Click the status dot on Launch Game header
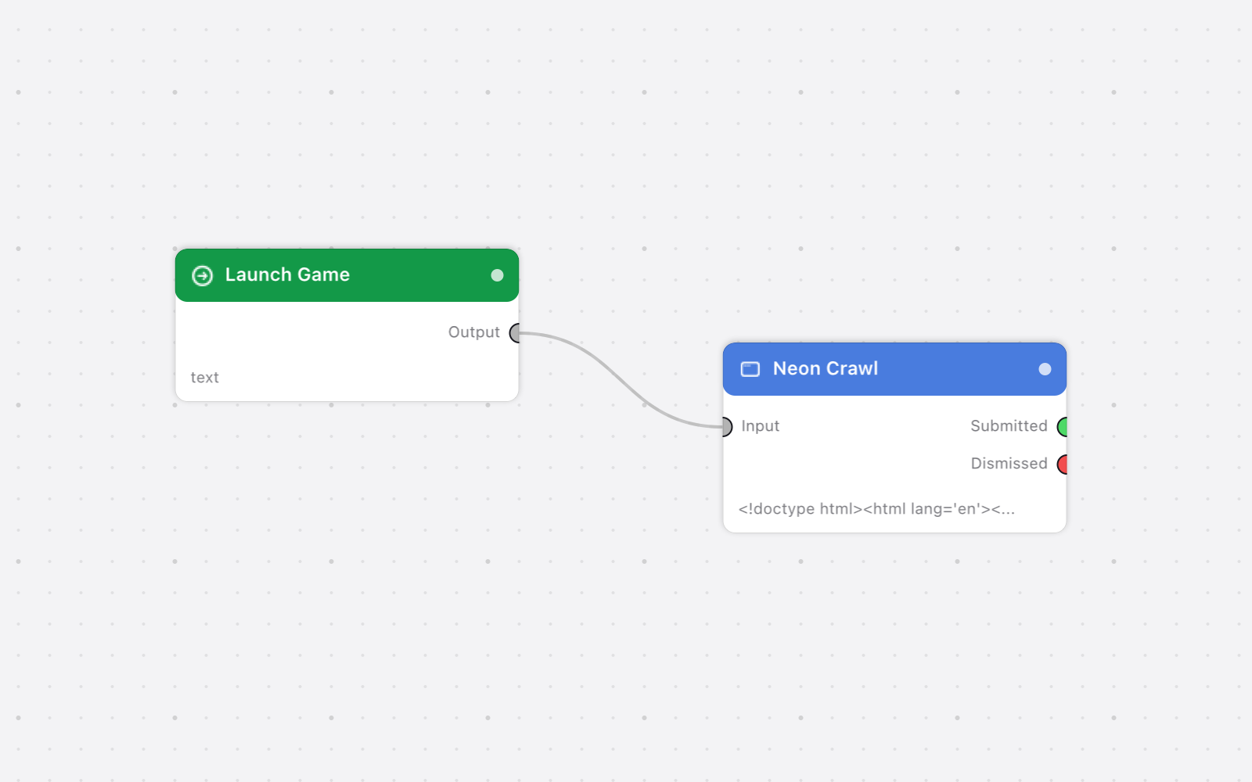 497,275
